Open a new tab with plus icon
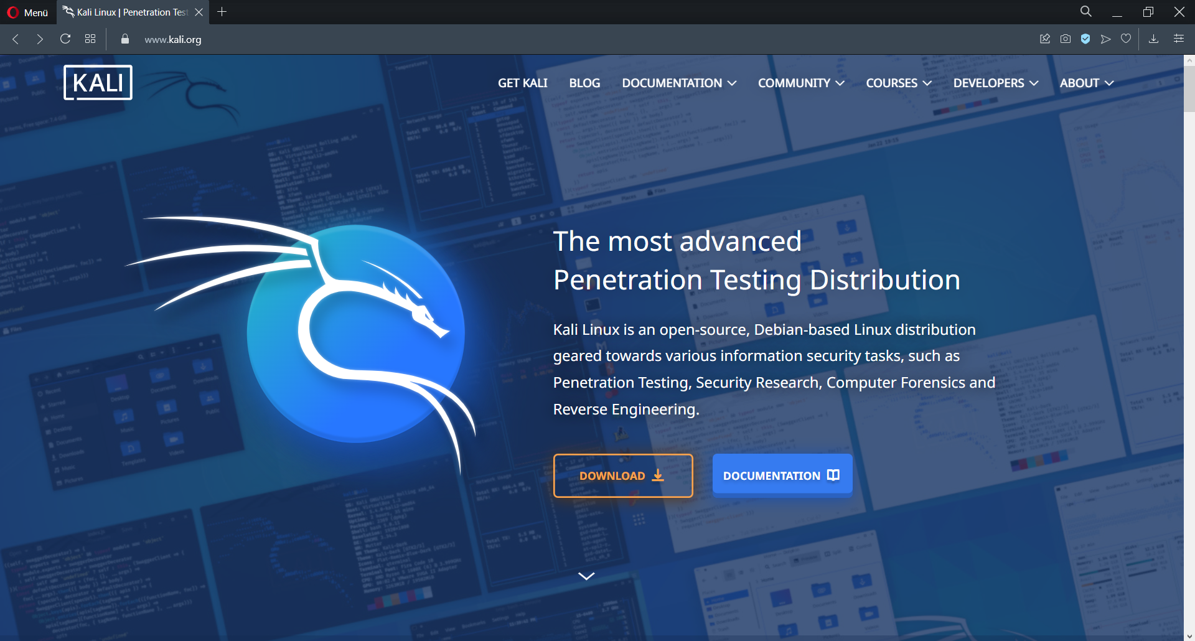 pos(222,12)
